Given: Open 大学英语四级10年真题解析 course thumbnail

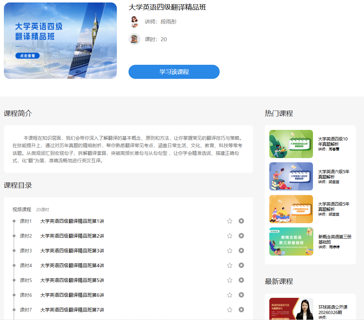Looking at the screenshot, I should [x=291, y=144].
